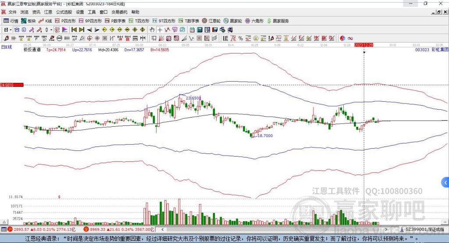Launch the 江恩轮 Gann wheel
Viewport: 449px width, 243px height.
click(x=211, y=21)
